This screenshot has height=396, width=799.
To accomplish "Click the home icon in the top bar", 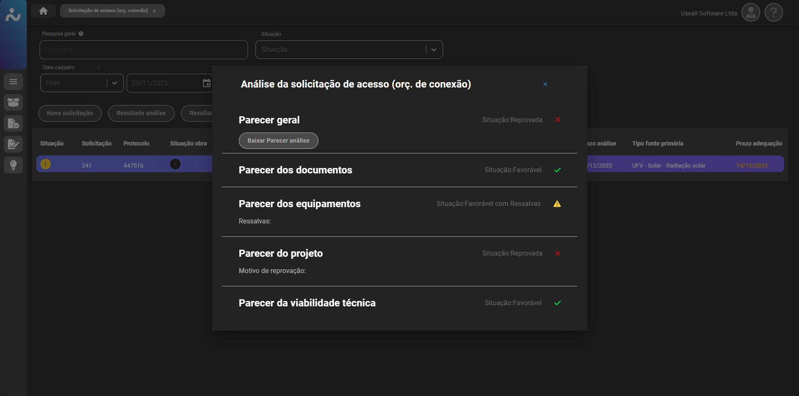I will tap(43, 11).
